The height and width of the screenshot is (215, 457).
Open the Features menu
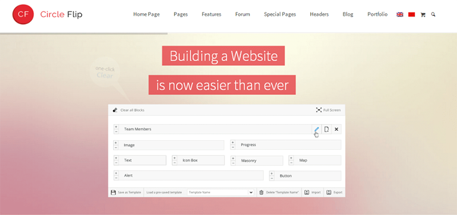point(211,14)
